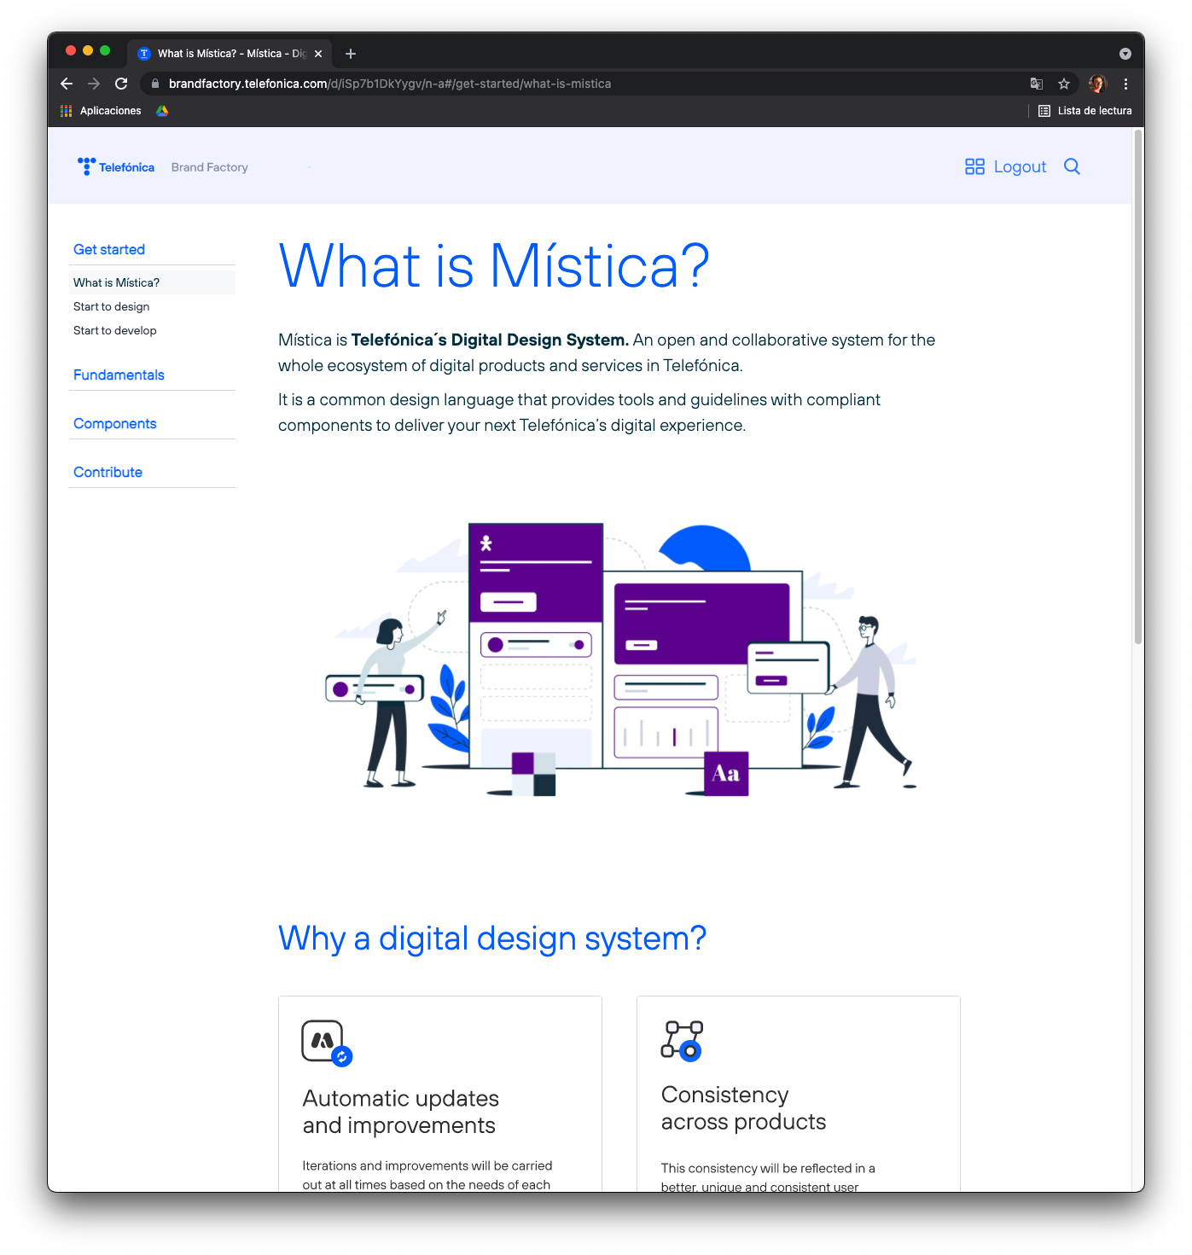Click the browser forward arrow

pos(94,84)
